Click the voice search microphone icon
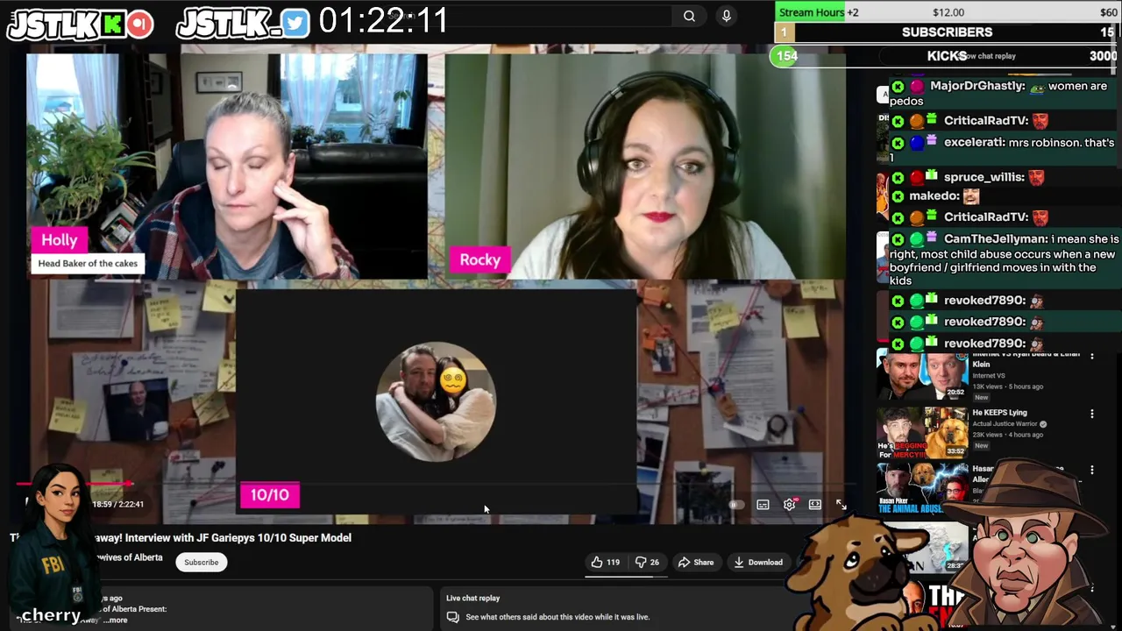Image resolution: width=1122 pixels, height=631 pixels. [726, 16]
